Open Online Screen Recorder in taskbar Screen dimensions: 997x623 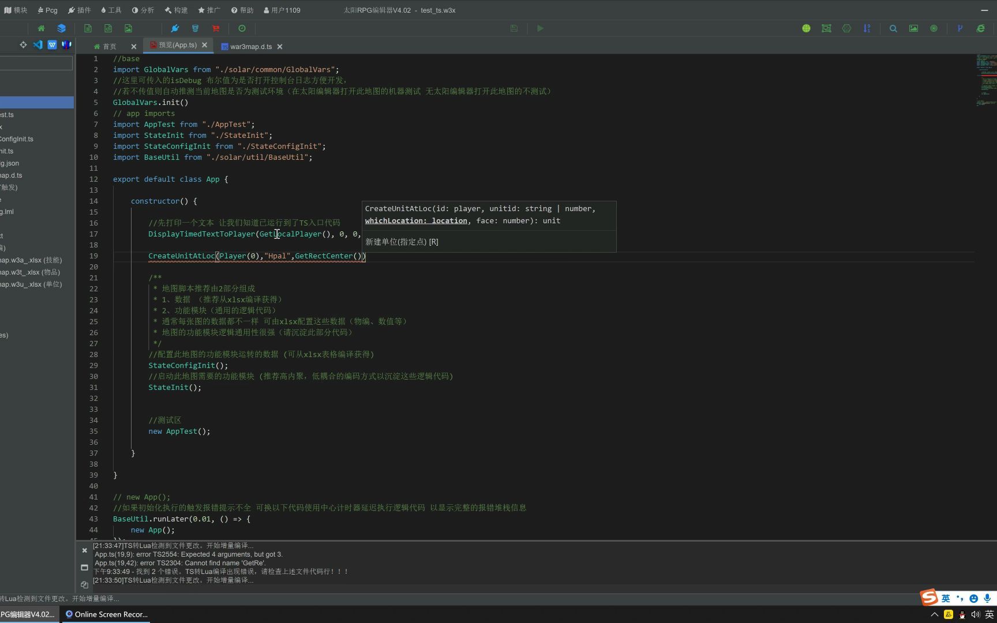pyautogui.click(x=106, y=614)
